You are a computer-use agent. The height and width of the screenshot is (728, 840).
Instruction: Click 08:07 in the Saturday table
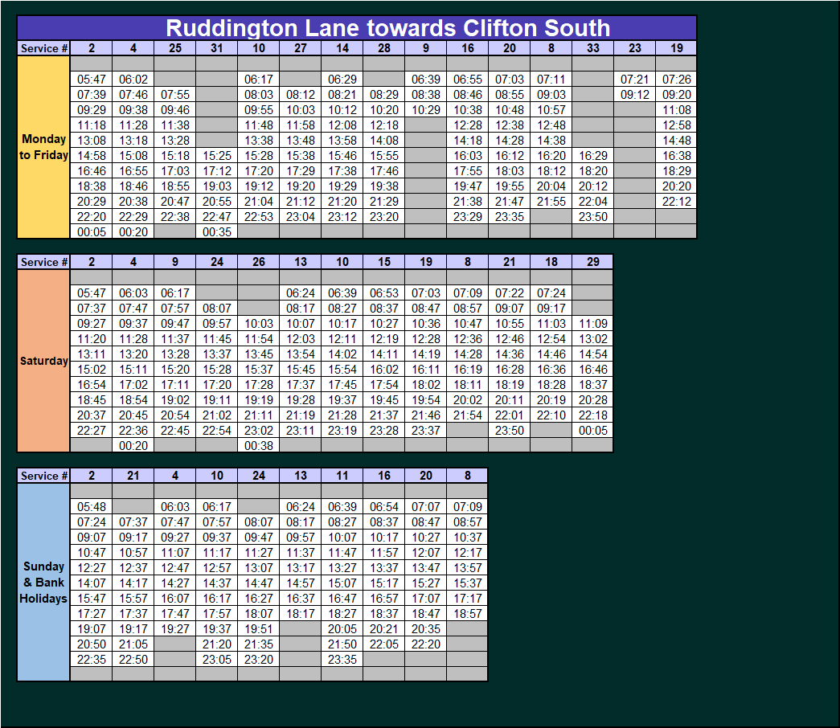(x=217, y=309)
